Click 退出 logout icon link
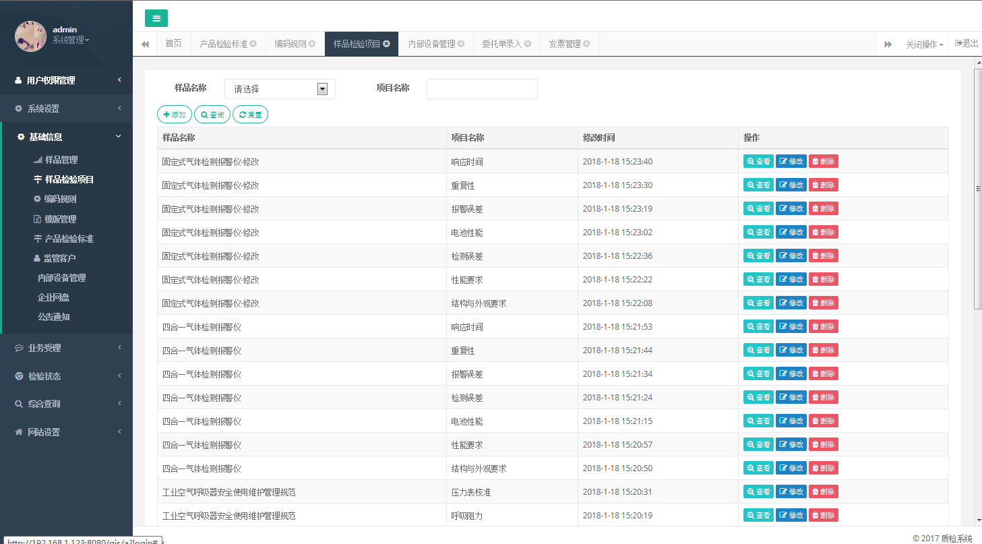 (966, 43)
